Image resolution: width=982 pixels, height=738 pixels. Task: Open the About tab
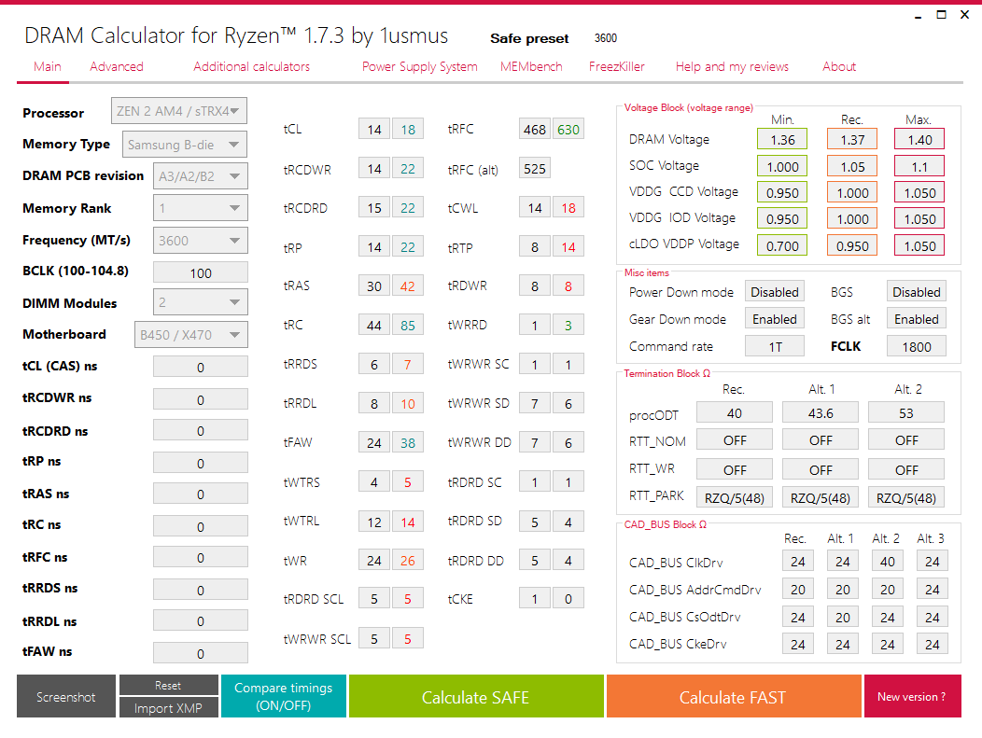tap(838, 66)
